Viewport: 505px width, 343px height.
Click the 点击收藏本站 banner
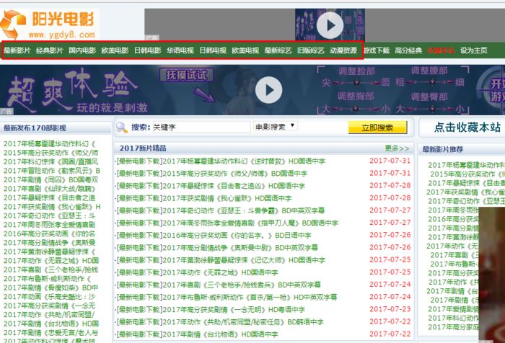click(x=467, y=128)
